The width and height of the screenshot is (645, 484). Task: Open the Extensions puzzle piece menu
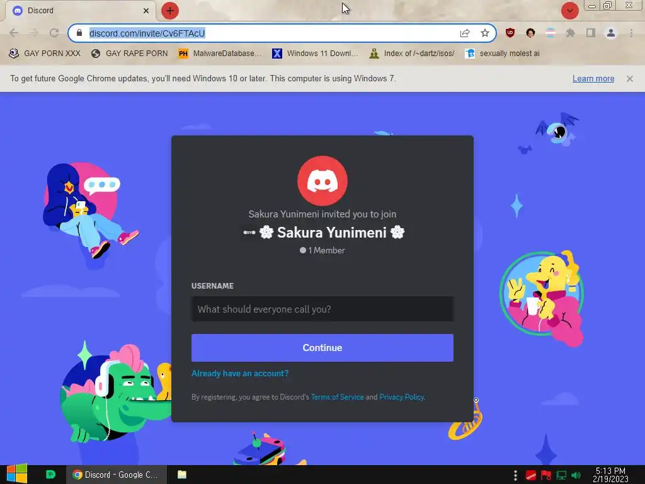(x=570, y=33)
